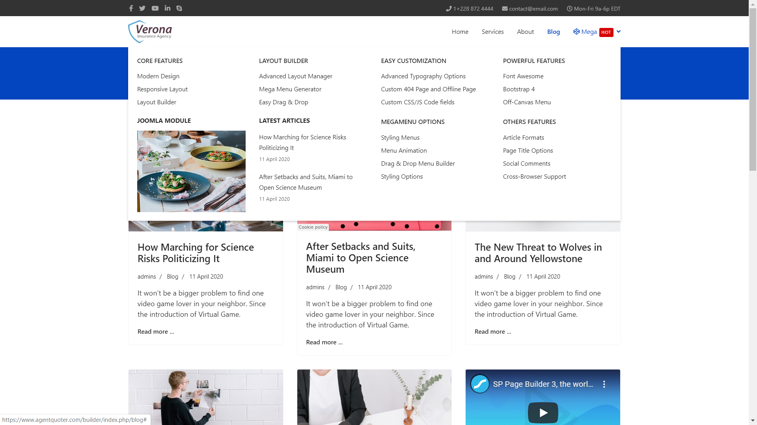This screenshot has width=757, height=425.
Task: Open Easy Drag & Drop link
Action: click(283, 102)
